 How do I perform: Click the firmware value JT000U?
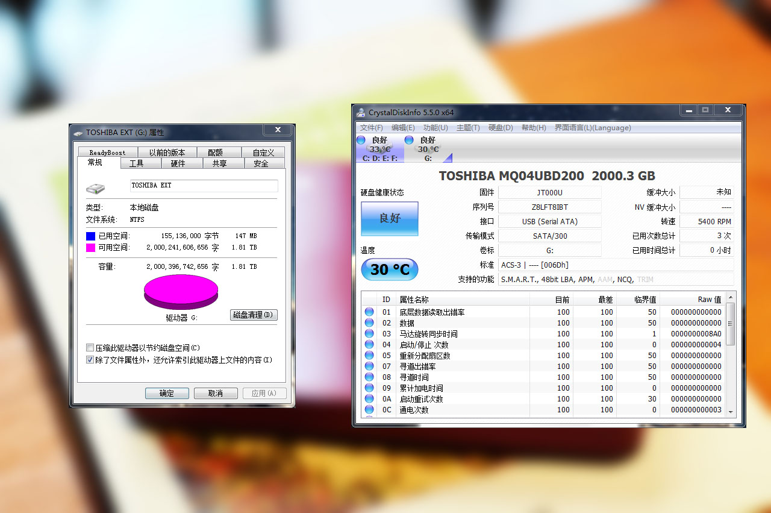point(549,192)
